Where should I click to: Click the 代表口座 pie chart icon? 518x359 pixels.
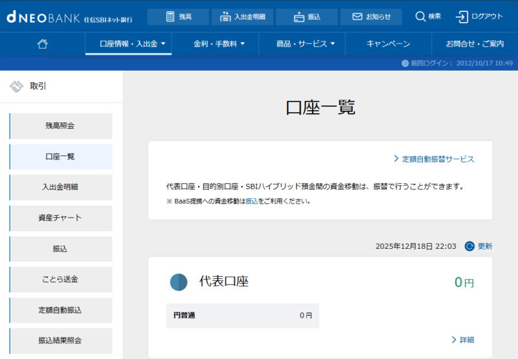coord(179,283)
